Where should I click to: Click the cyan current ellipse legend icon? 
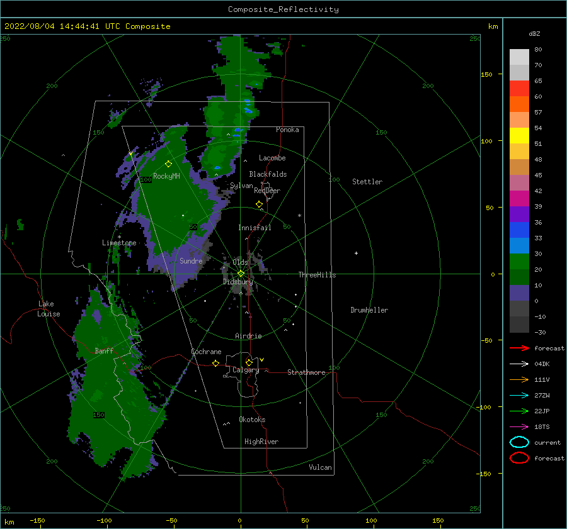pyautogui.click(x=519, y=442)
